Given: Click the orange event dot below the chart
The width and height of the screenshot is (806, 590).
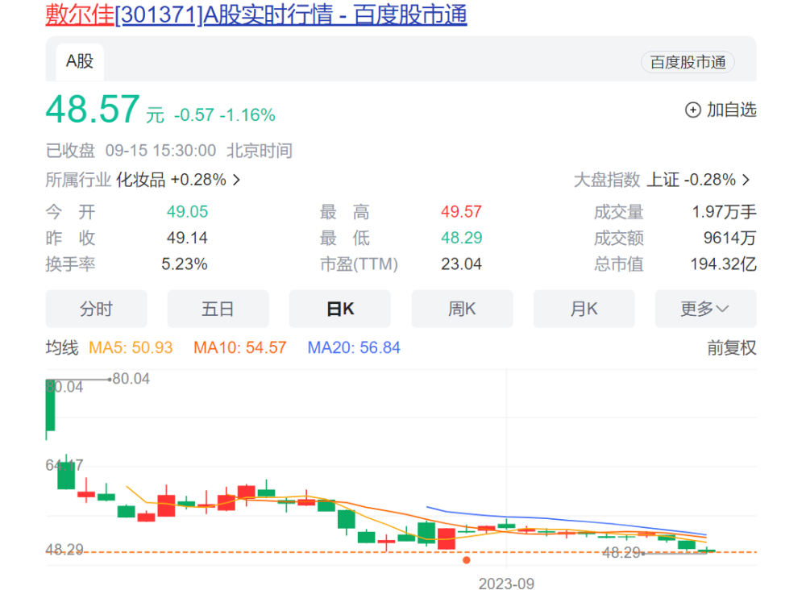Looking at the screenshot, I should (466, 559).
